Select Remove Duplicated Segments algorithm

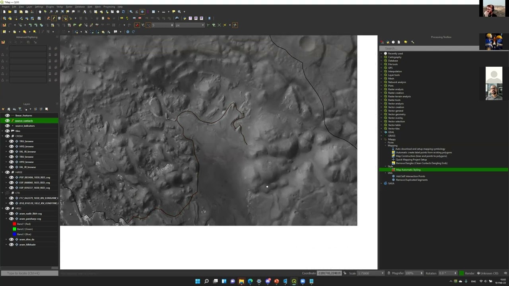pyautogui.click(x=412, y=180)
